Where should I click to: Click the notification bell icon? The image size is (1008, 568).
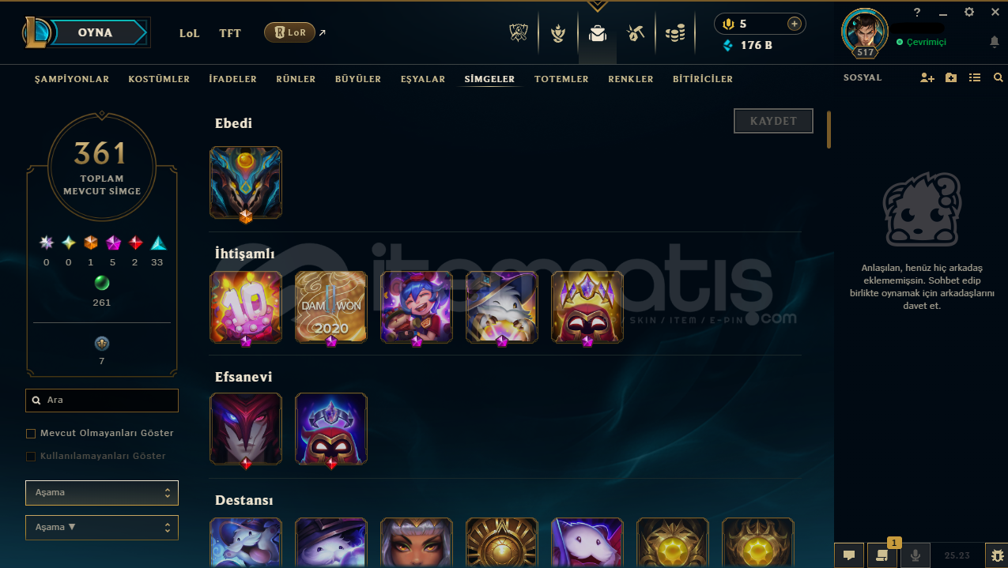coord(995,42)
